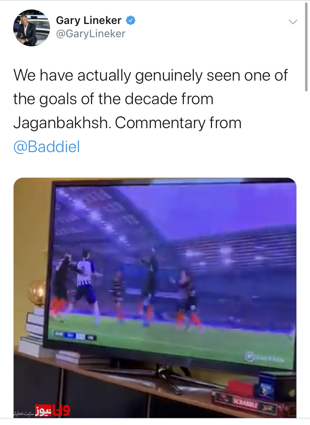Click the tweet's first text line

pos(150,75)
